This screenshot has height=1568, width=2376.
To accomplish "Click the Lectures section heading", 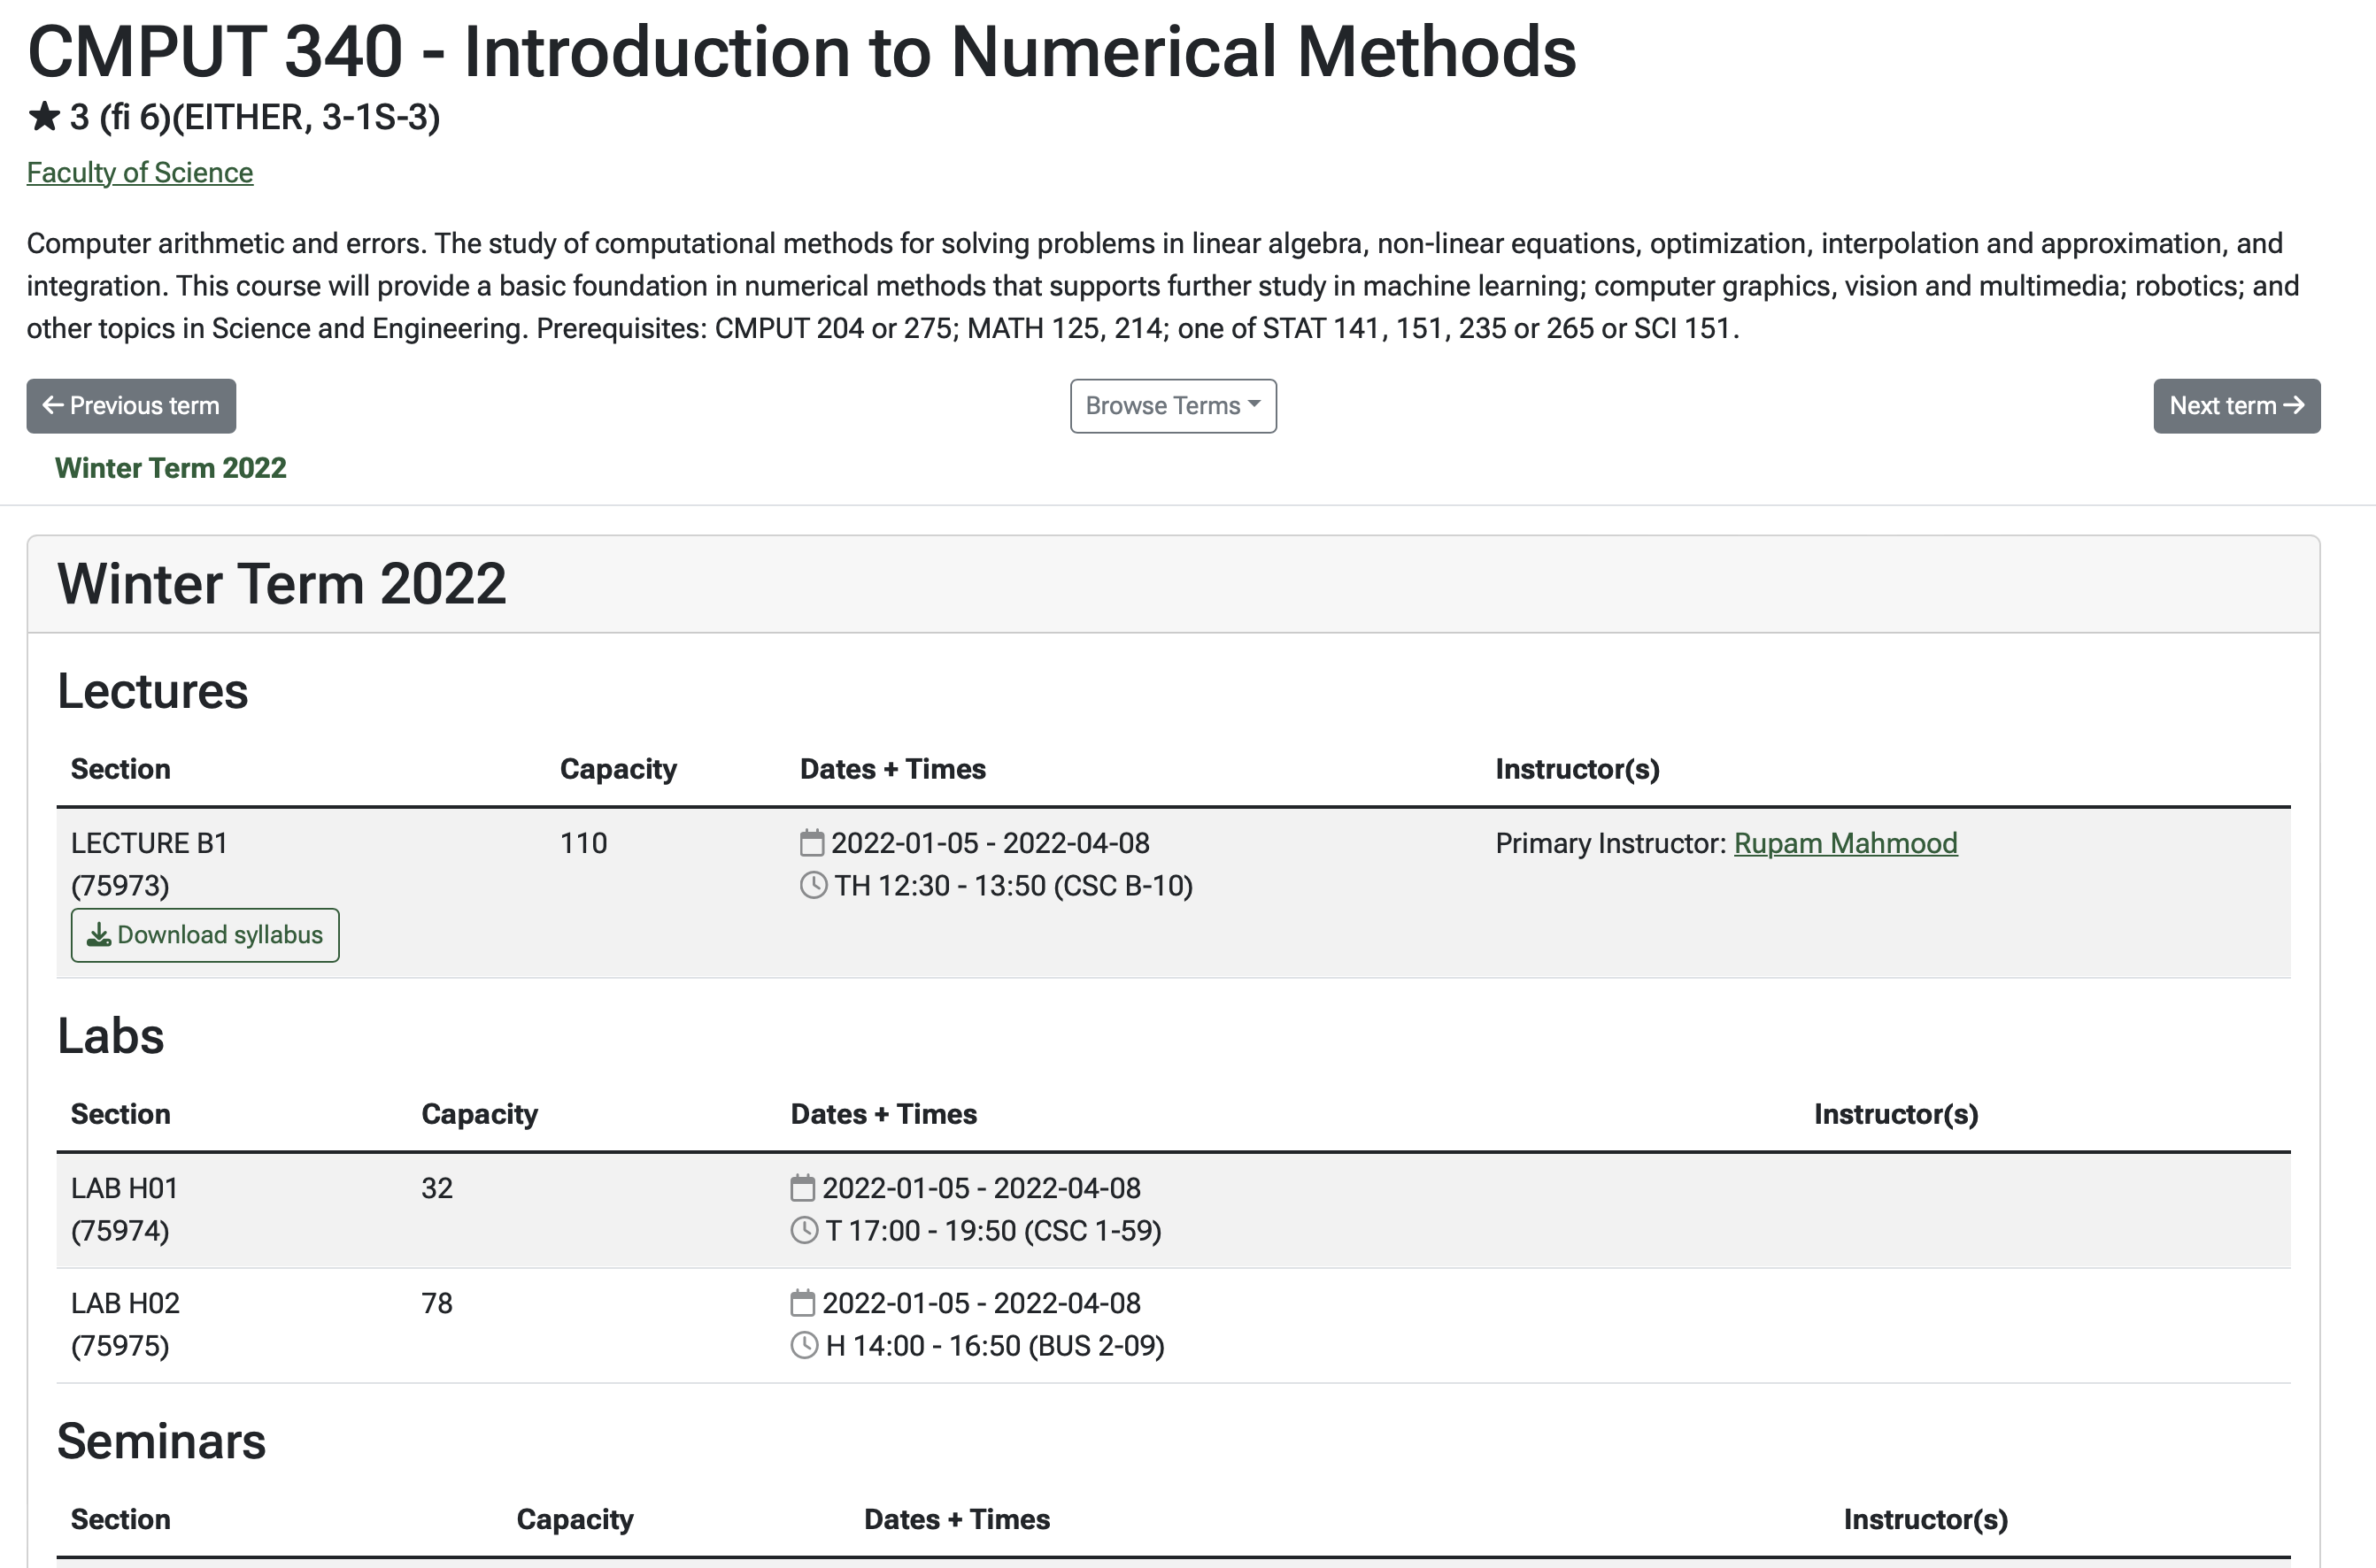I will [153, 691].
